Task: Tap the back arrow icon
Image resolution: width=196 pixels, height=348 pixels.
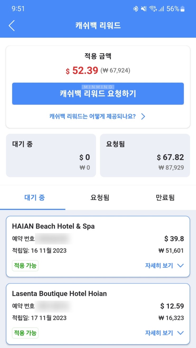Action: pyautogui.click(x=12, y=26)
